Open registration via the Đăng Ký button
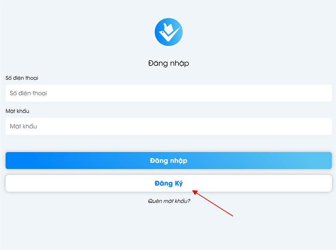Image resolution: width=336 pixels, height=250 pixels. point(169,183)
